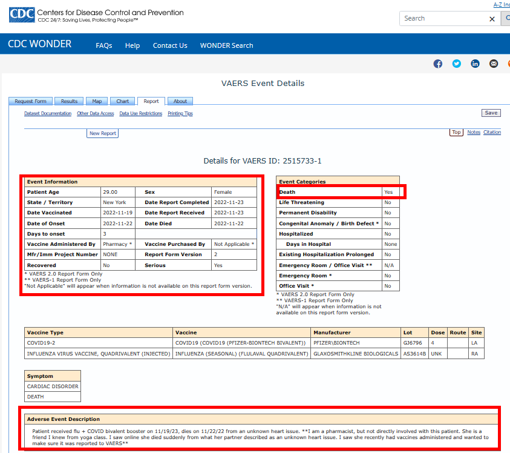
Task: Go to CDC WONDER home
Action: 39,44
